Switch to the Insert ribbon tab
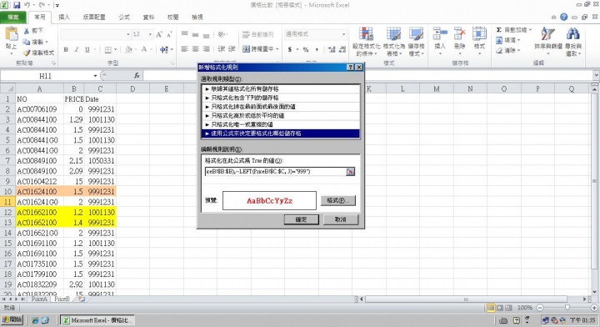 click(64, 18)
